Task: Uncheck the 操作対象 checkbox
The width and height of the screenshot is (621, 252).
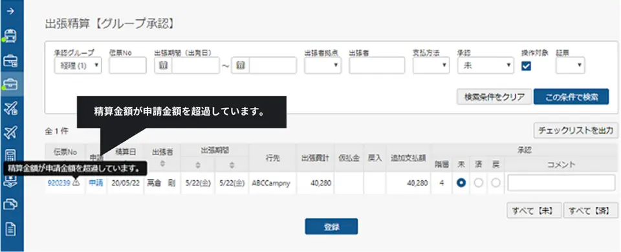Action: coord(526,67)
